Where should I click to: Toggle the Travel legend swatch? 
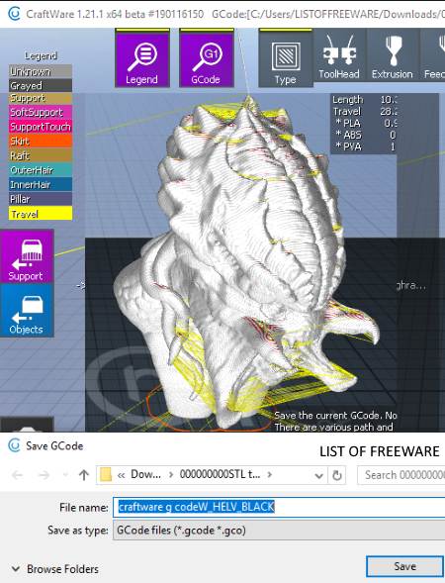[x=41, y=214]
